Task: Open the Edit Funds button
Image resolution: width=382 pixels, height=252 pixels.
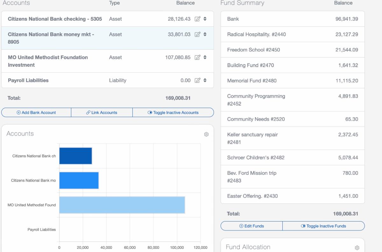Action: coord(251,226)
